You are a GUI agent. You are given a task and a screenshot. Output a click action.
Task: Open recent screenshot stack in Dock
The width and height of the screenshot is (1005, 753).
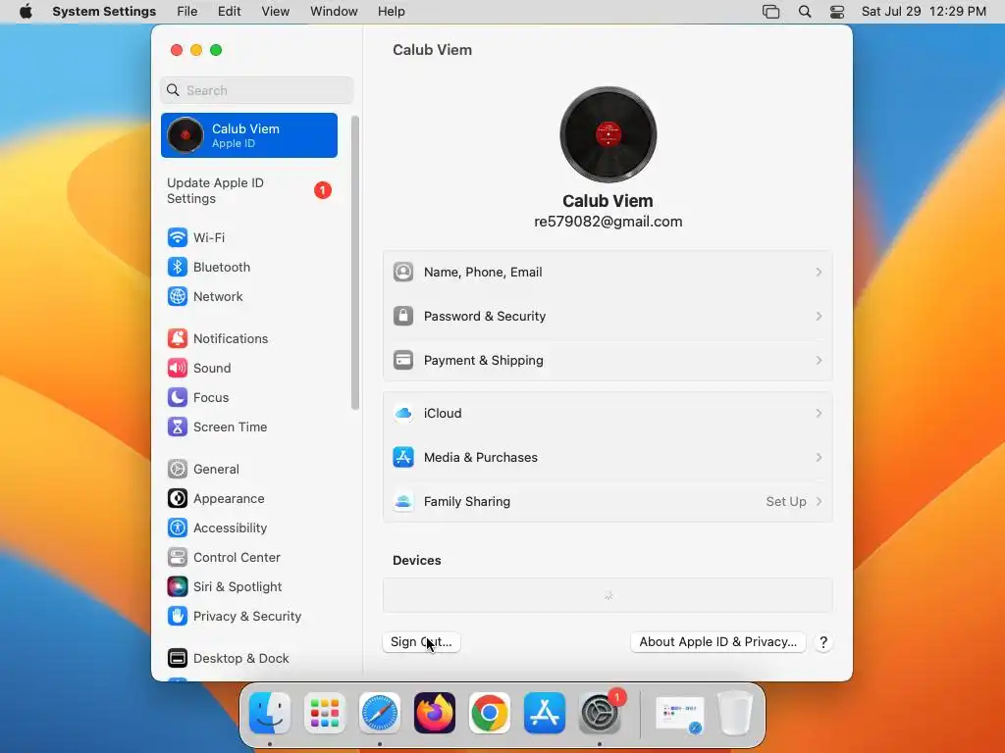coord(680,715)
